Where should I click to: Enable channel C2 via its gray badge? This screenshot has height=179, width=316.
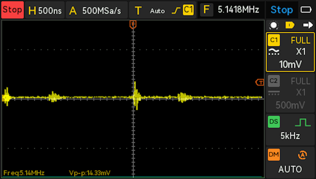[274, 81]
